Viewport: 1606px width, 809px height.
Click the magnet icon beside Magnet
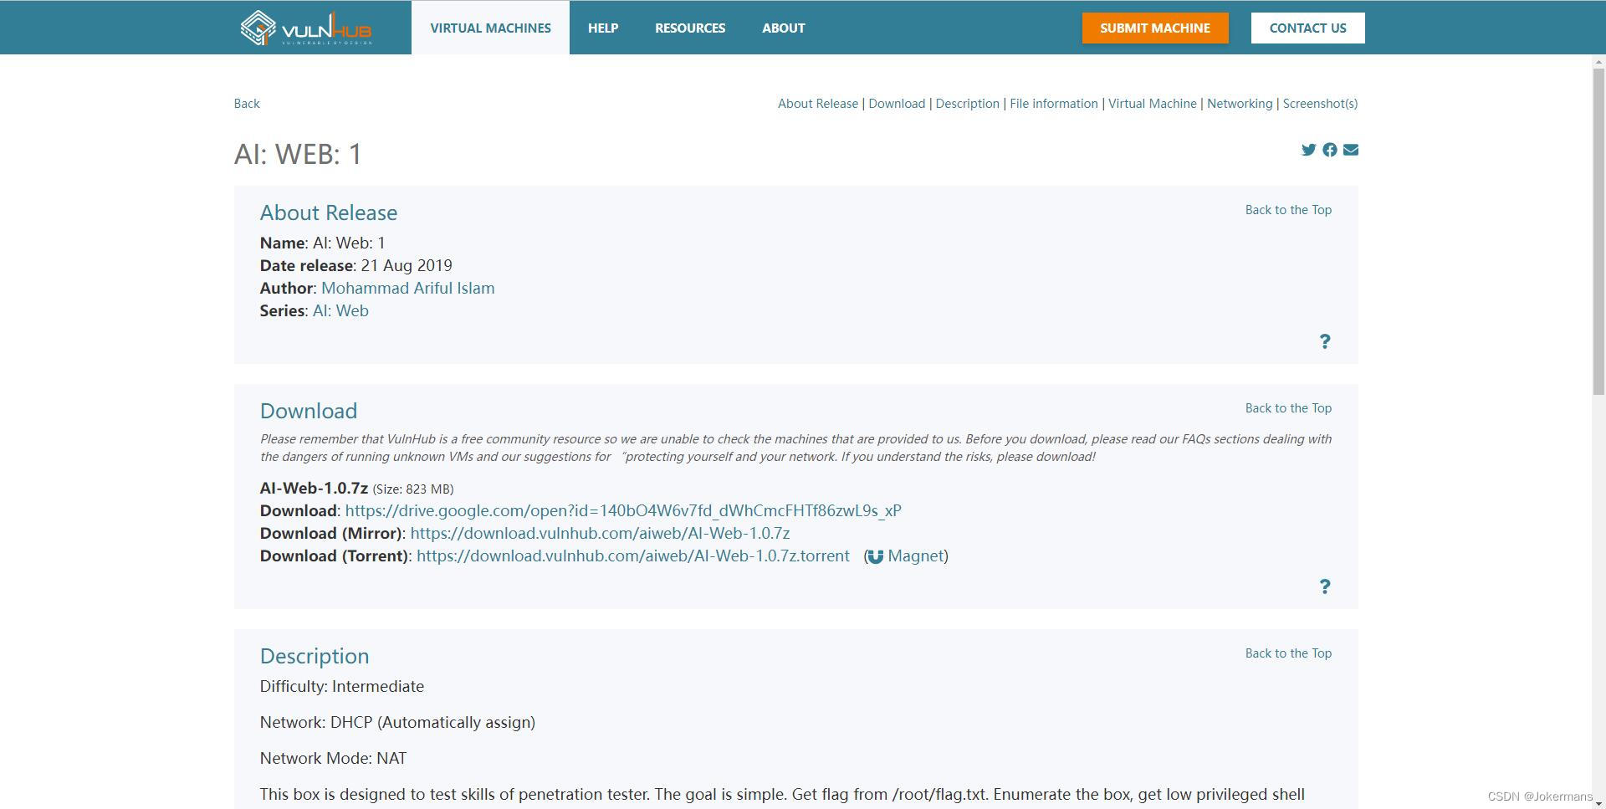coord(875,556)
